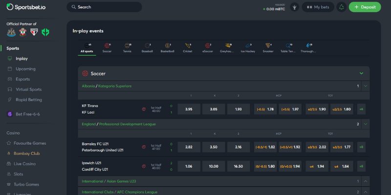Screen dimensions: 391x195
Task: Bet on KF Tirana win at 3.95
Action: 189,109
